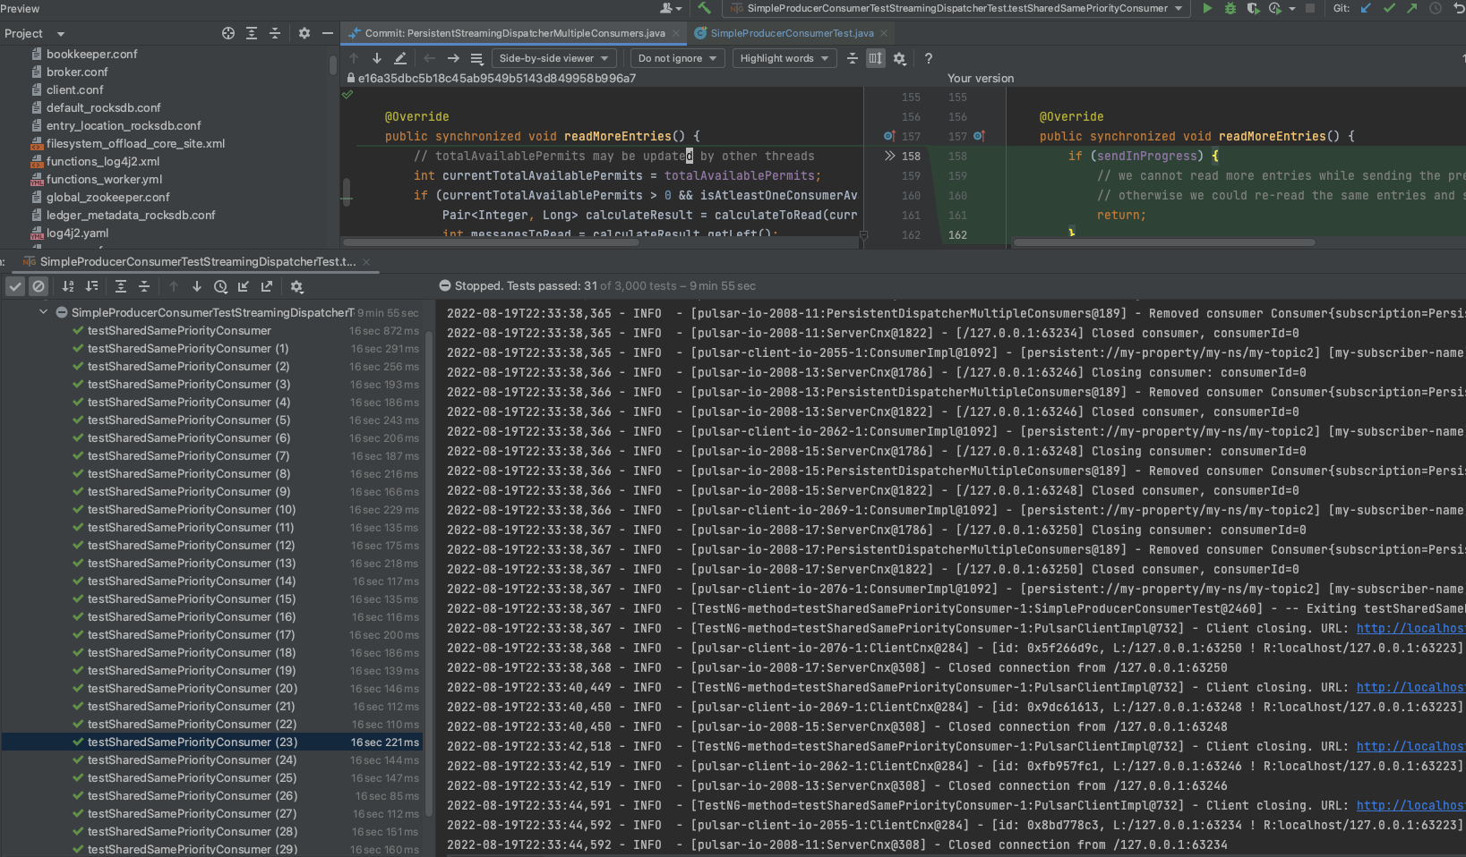1466x857 pixels.
Task: Open the test history clock icon
Action: click(220, 286)
